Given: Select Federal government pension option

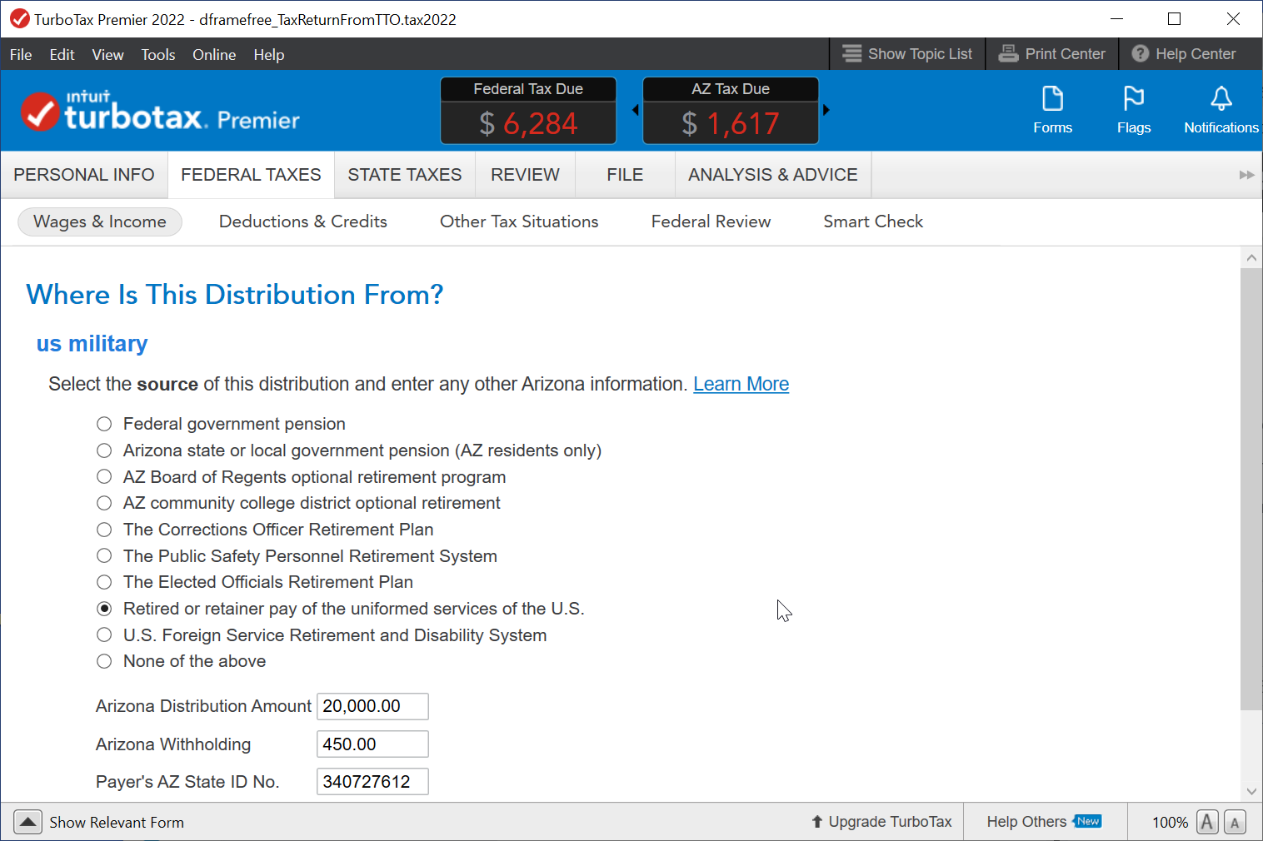Looking at the screenshot, I should 104,424.
